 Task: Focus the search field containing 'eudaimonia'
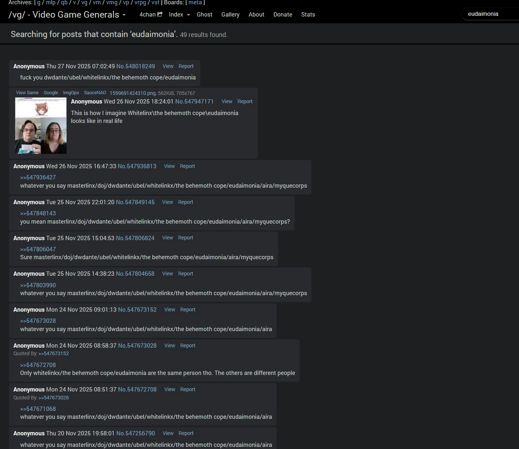coord(491,14)
